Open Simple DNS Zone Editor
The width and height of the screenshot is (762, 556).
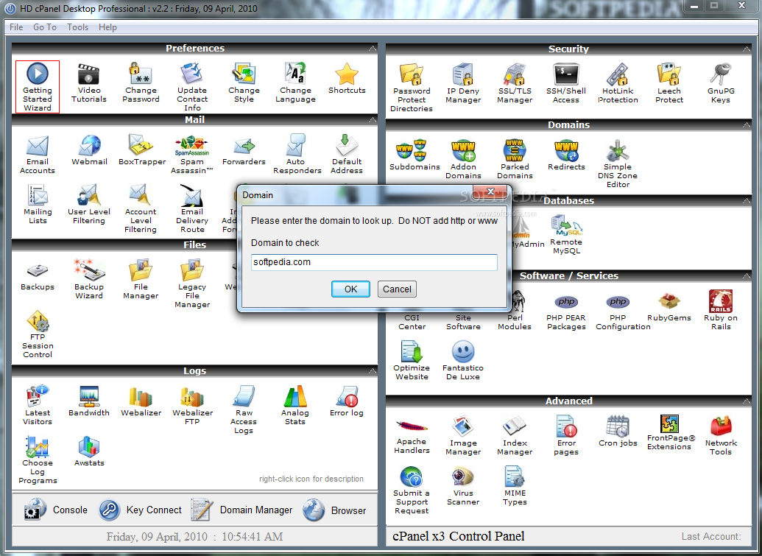(618, 163)
